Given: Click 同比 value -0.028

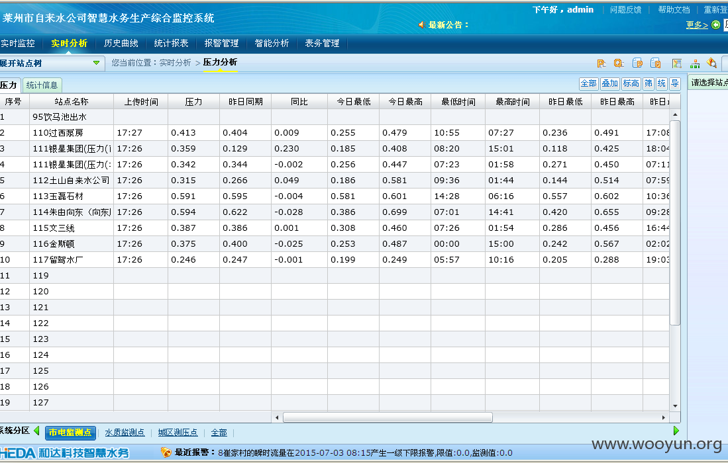Looking at the screenshot, I should point(288,212).
